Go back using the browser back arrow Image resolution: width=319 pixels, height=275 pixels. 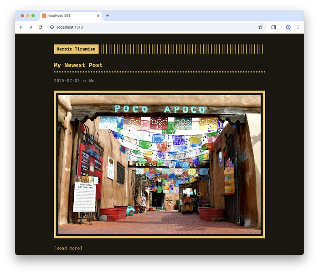21,27
